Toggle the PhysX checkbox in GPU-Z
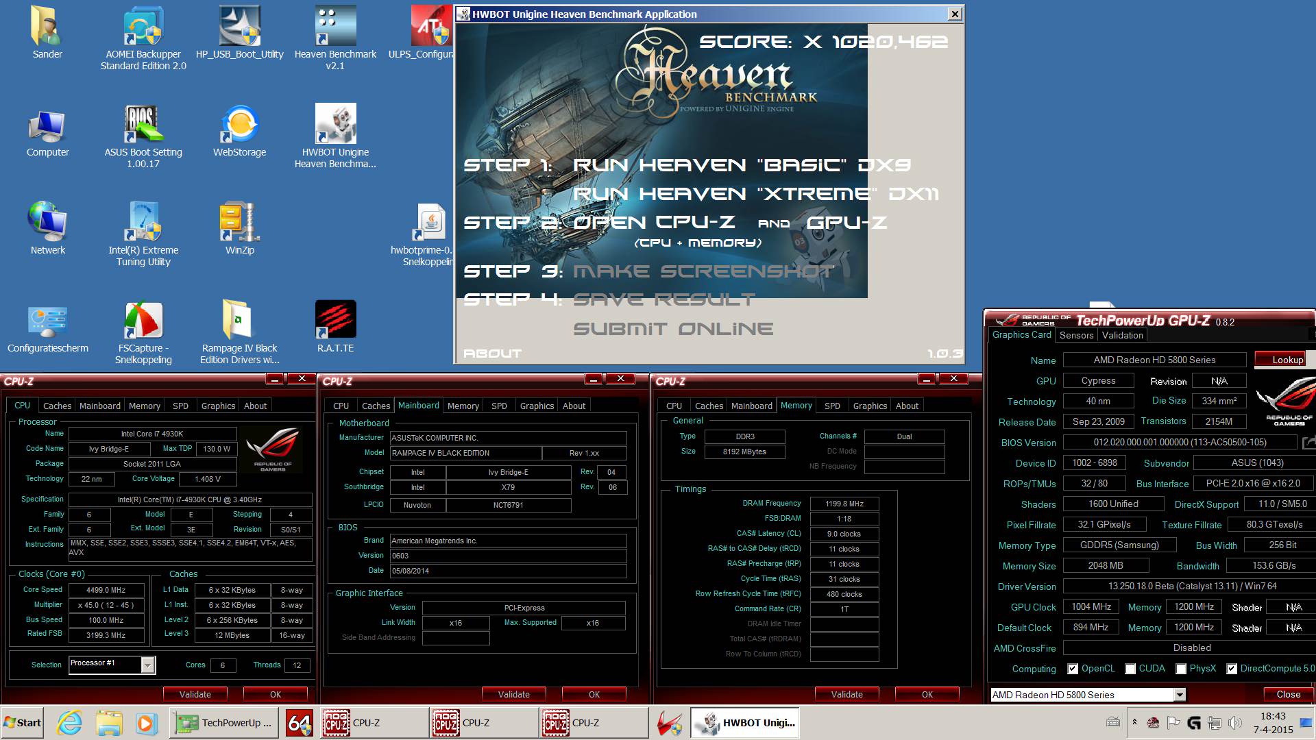The image size is (1316, 740). pos(1181,669)
